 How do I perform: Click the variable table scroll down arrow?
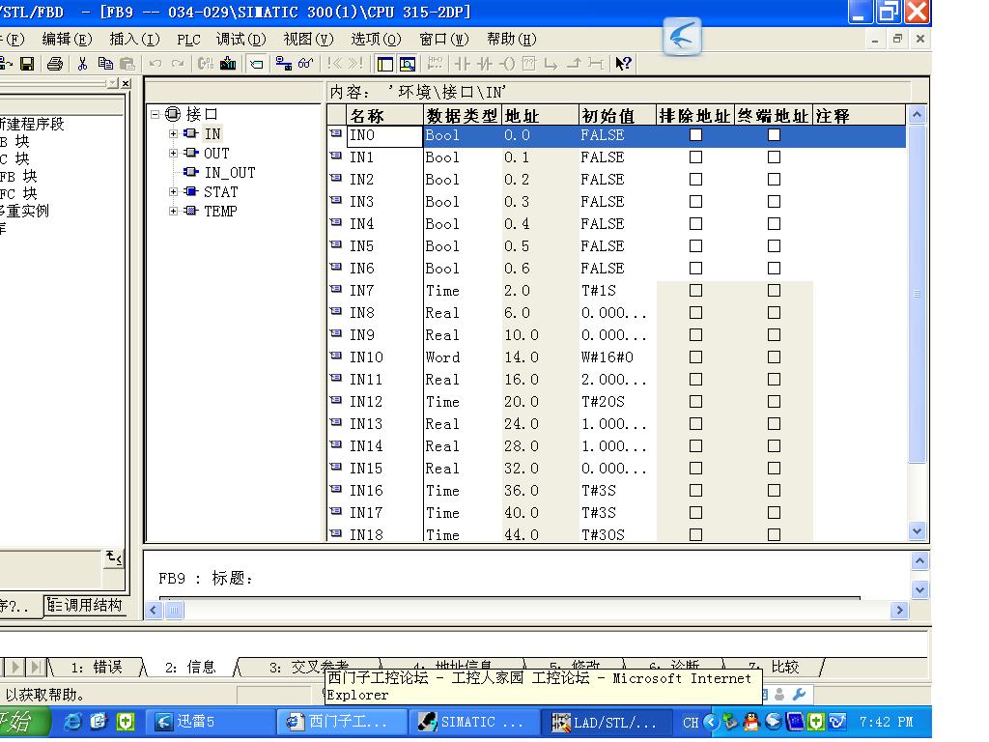pos(917,530)
